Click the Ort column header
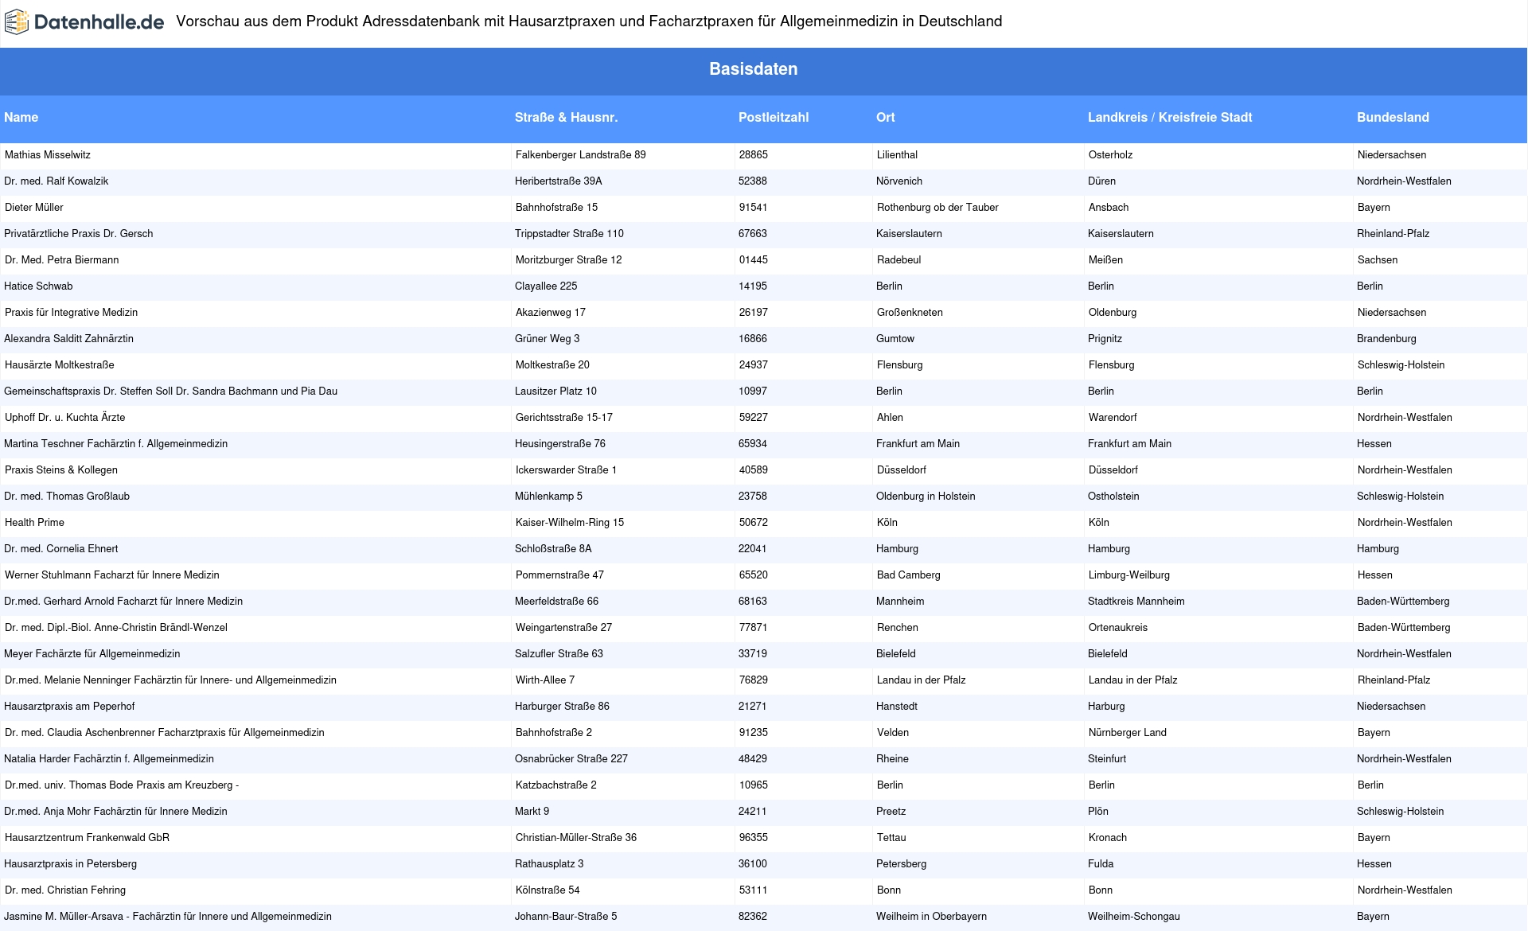 point(885,117)
